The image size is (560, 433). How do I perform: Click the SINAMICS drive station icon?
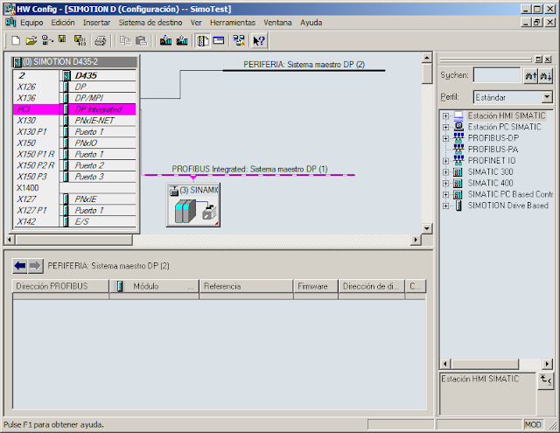click(192, 205)
